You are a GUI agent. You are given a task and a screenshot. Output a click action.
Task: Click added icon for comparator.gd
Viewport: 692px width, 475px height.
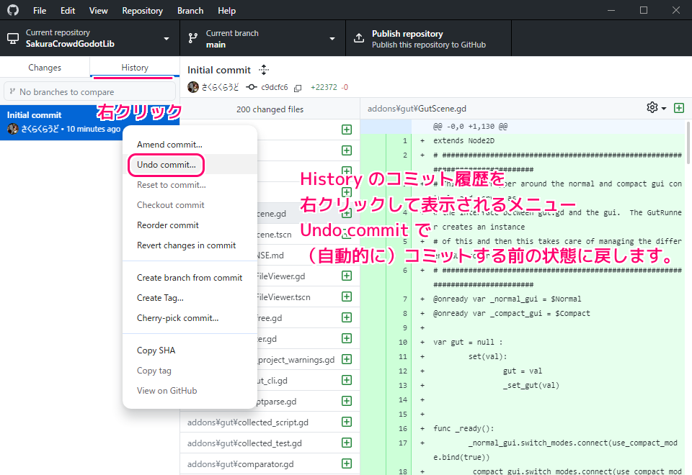(347, 463)
